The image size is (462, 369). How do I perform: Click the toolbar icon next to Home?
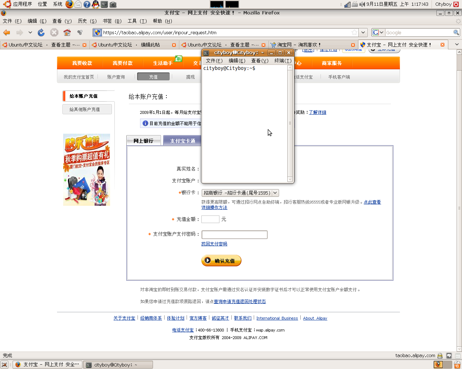(x=80, y=32)
